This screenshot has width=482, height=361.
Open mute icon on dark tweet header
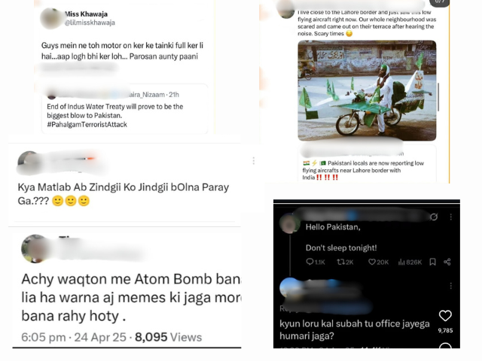point(434,217)
